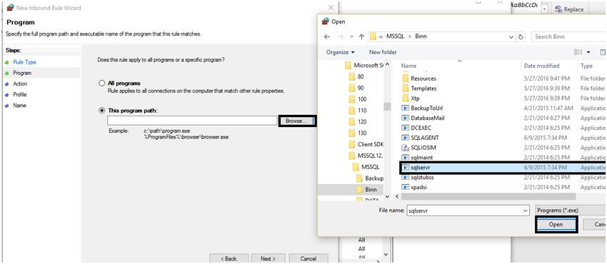Go to the Rule Type step
607x264 pixels.
tap(24, 62)
